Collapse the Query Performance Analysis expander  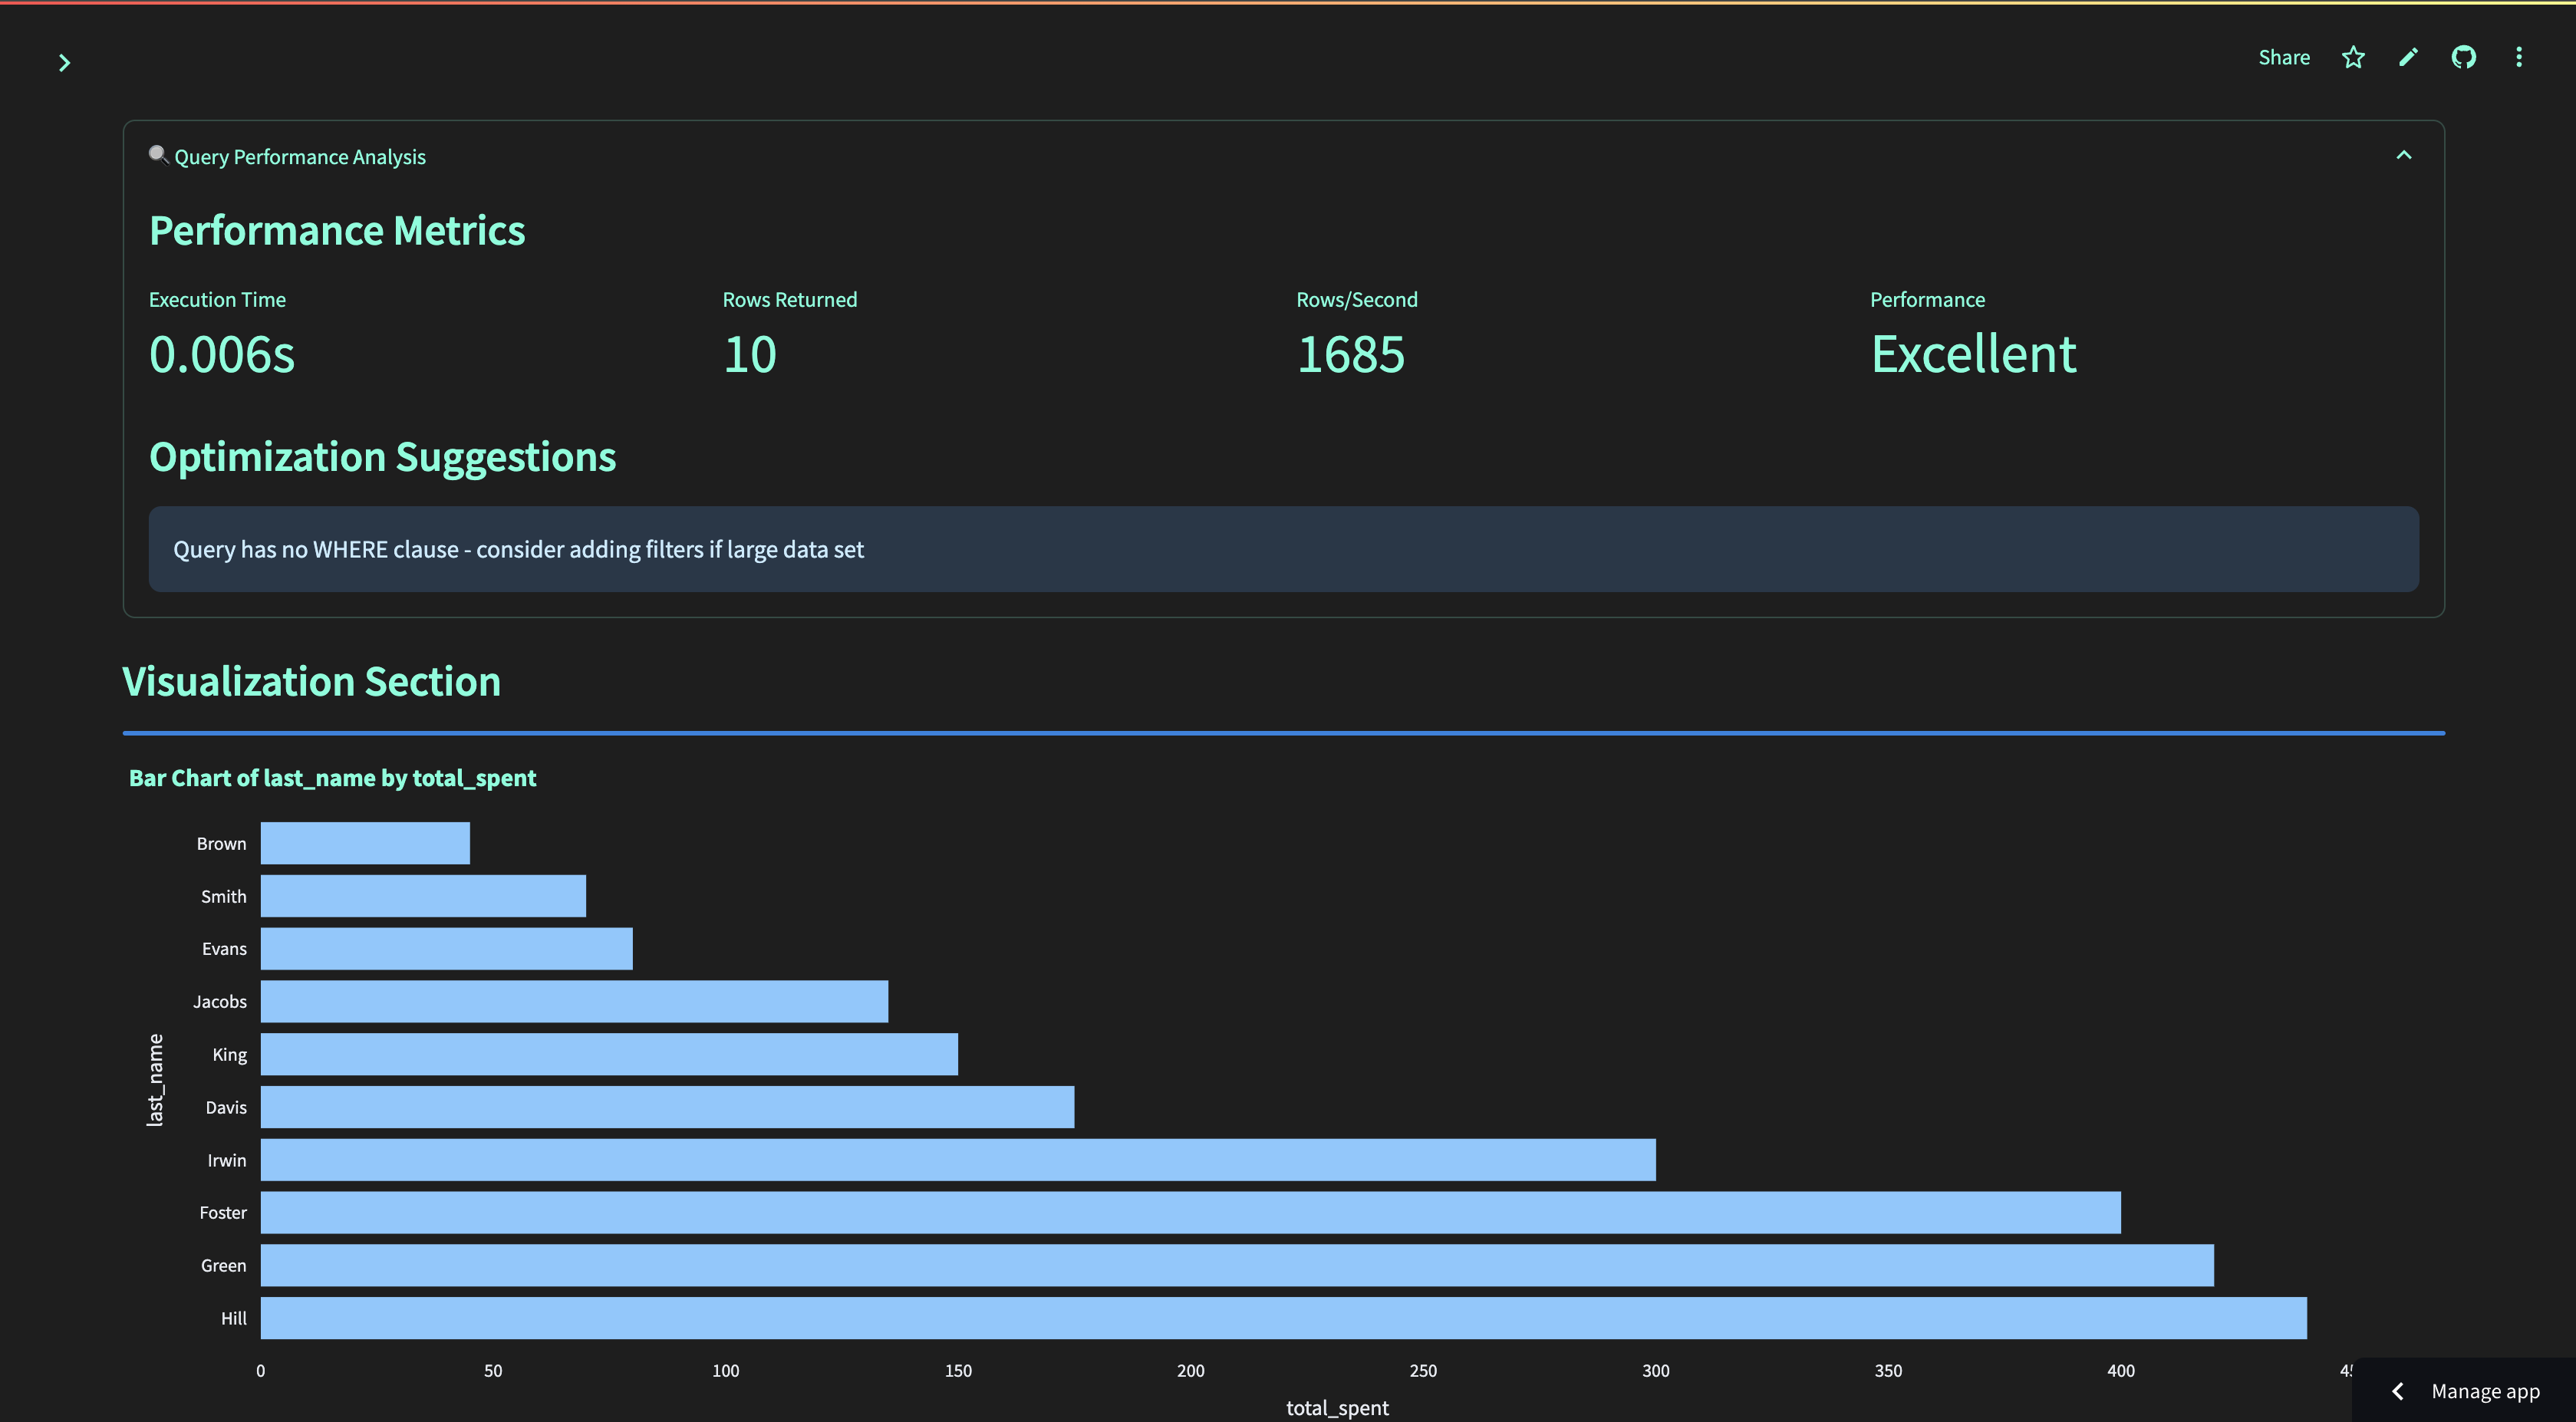(2403, 155)
